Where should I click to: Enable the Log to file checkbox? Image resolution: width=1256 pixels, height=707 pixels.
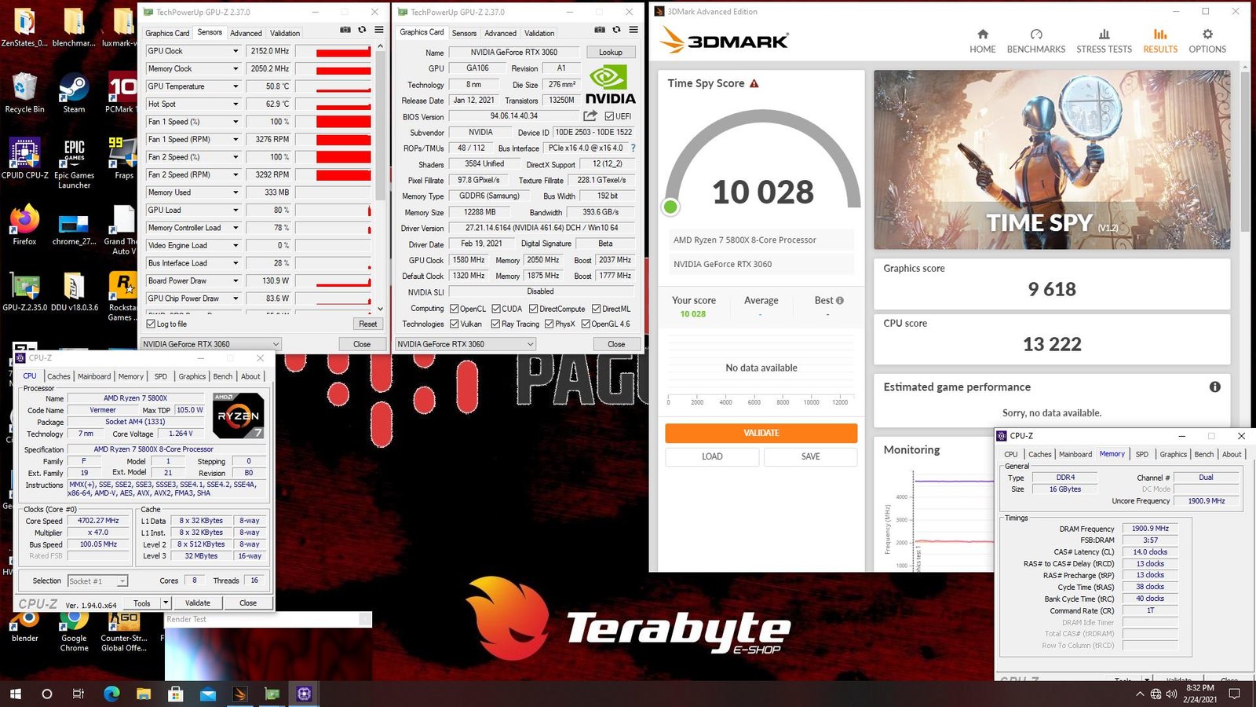(x=152, y=324)
